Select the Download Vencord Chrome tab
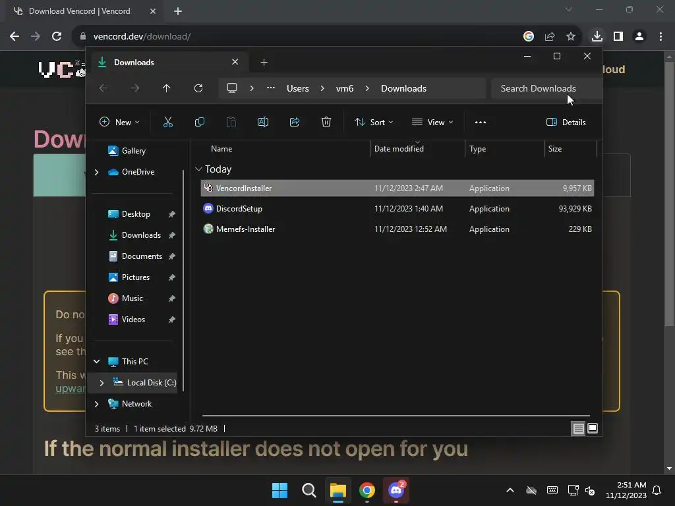 coord(84,11)
